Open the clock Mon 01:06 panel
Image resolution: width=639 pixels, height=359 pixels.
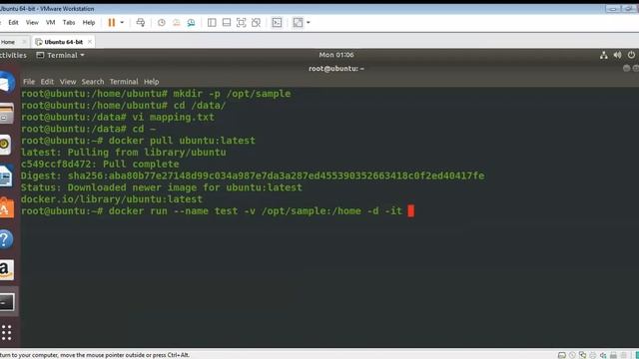pyautogui.click(x=336, y=55)
